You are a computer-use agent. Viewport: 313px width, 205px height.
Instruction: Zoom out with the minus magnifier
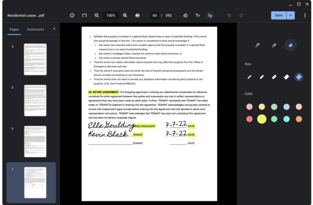(x=97, y=15)
